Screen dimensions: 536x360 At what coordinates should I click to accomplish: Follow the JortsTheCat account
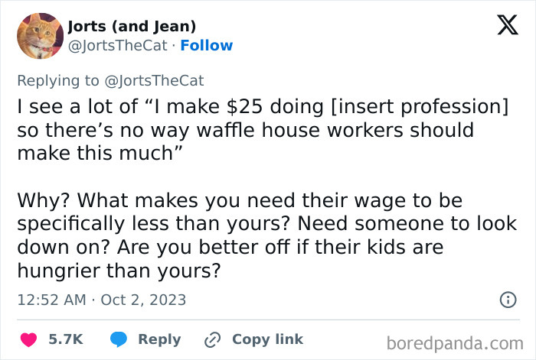207,45
